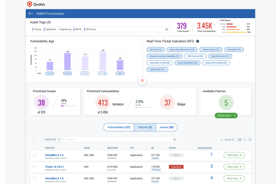
Task: Toggle High Data Loss (17) indicator
Action: pos(220,56)
